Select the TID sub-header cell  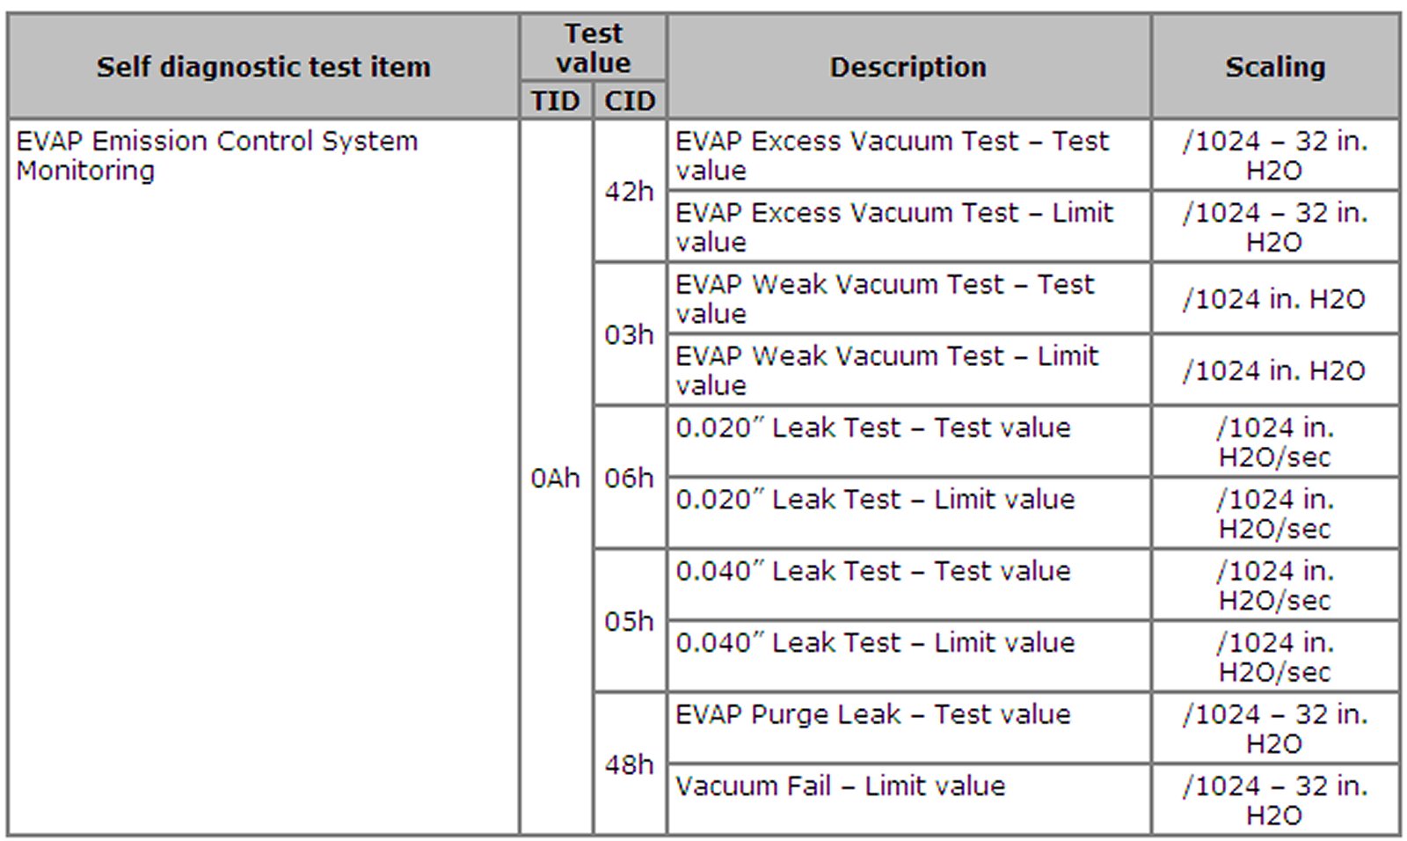pyautogui.click(x=555, y=101)
